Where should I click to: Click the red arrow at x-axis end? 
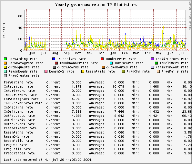click(188, 50)
